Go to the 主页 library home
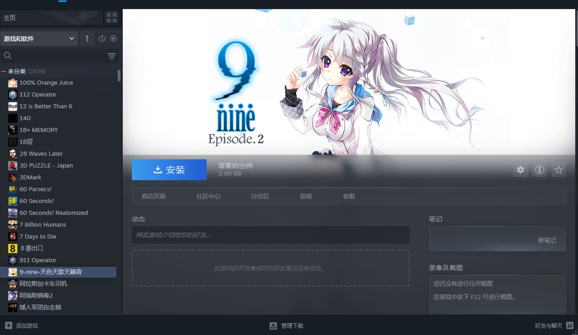 click(x=51, y=18)
